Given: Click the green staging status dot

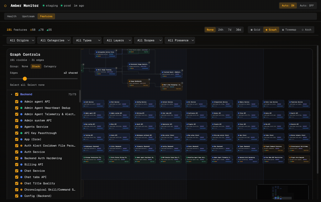Looking at the screenshot, I should 44,6.
